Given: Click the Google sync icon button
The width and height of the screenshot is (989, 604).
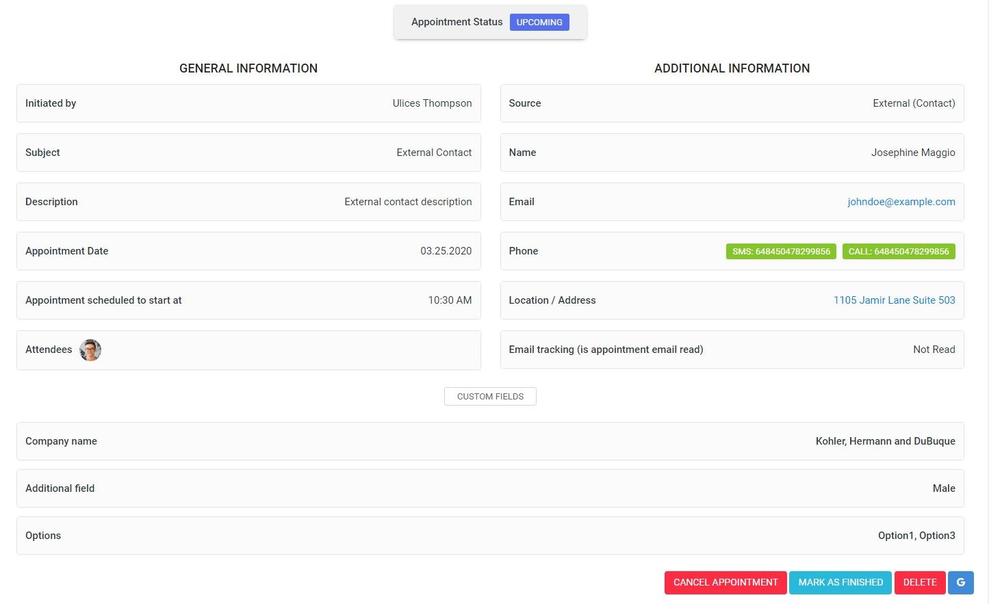Looking at the screenshot, I should click(960, 582).
